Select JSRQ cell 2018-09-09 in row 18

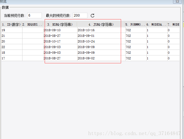[x=101, y=53]
